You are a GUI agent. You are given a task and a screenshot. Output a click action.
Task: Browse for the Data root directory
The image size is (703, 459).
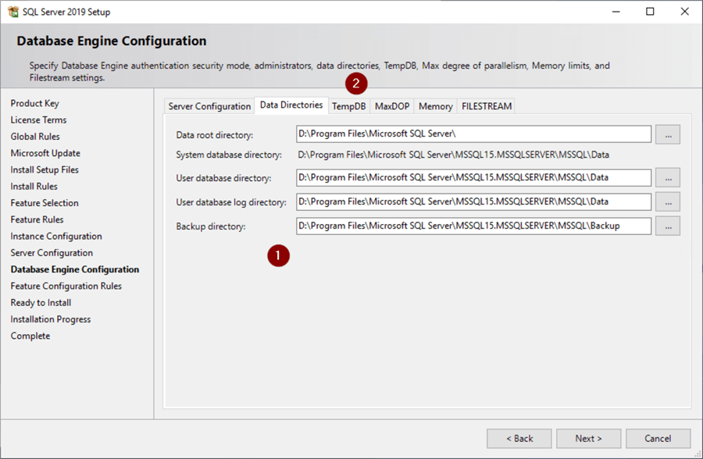[668, 134]
